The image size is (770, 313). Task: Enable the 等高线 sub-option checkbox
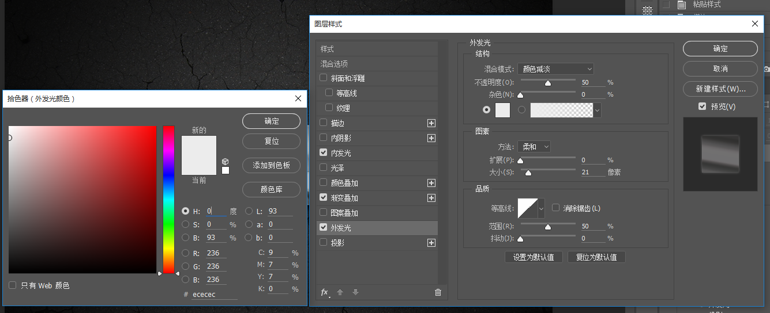click(329, 93)
